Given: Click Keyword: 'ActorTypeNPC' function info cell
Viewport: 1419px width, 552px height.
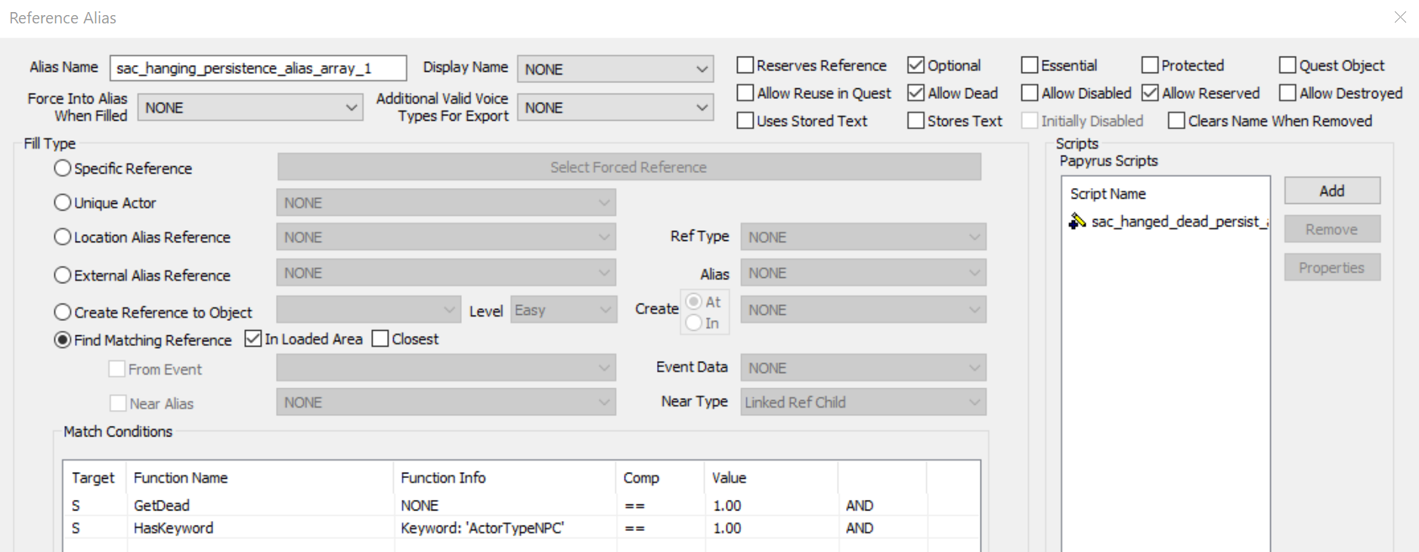Looking at the screenshot, I should pyautogui.click(x=482, y=528).
